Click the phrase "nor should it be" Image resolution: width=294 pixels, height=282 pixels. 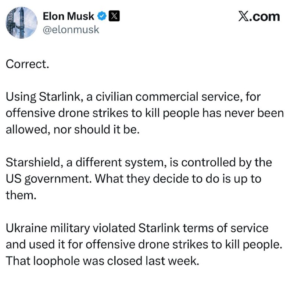coord(96,130)
